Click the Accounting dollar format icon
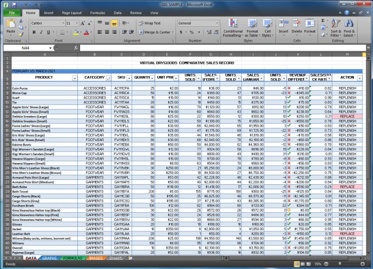The width and height of the screenshot is (373, 269). coord(181,32)
